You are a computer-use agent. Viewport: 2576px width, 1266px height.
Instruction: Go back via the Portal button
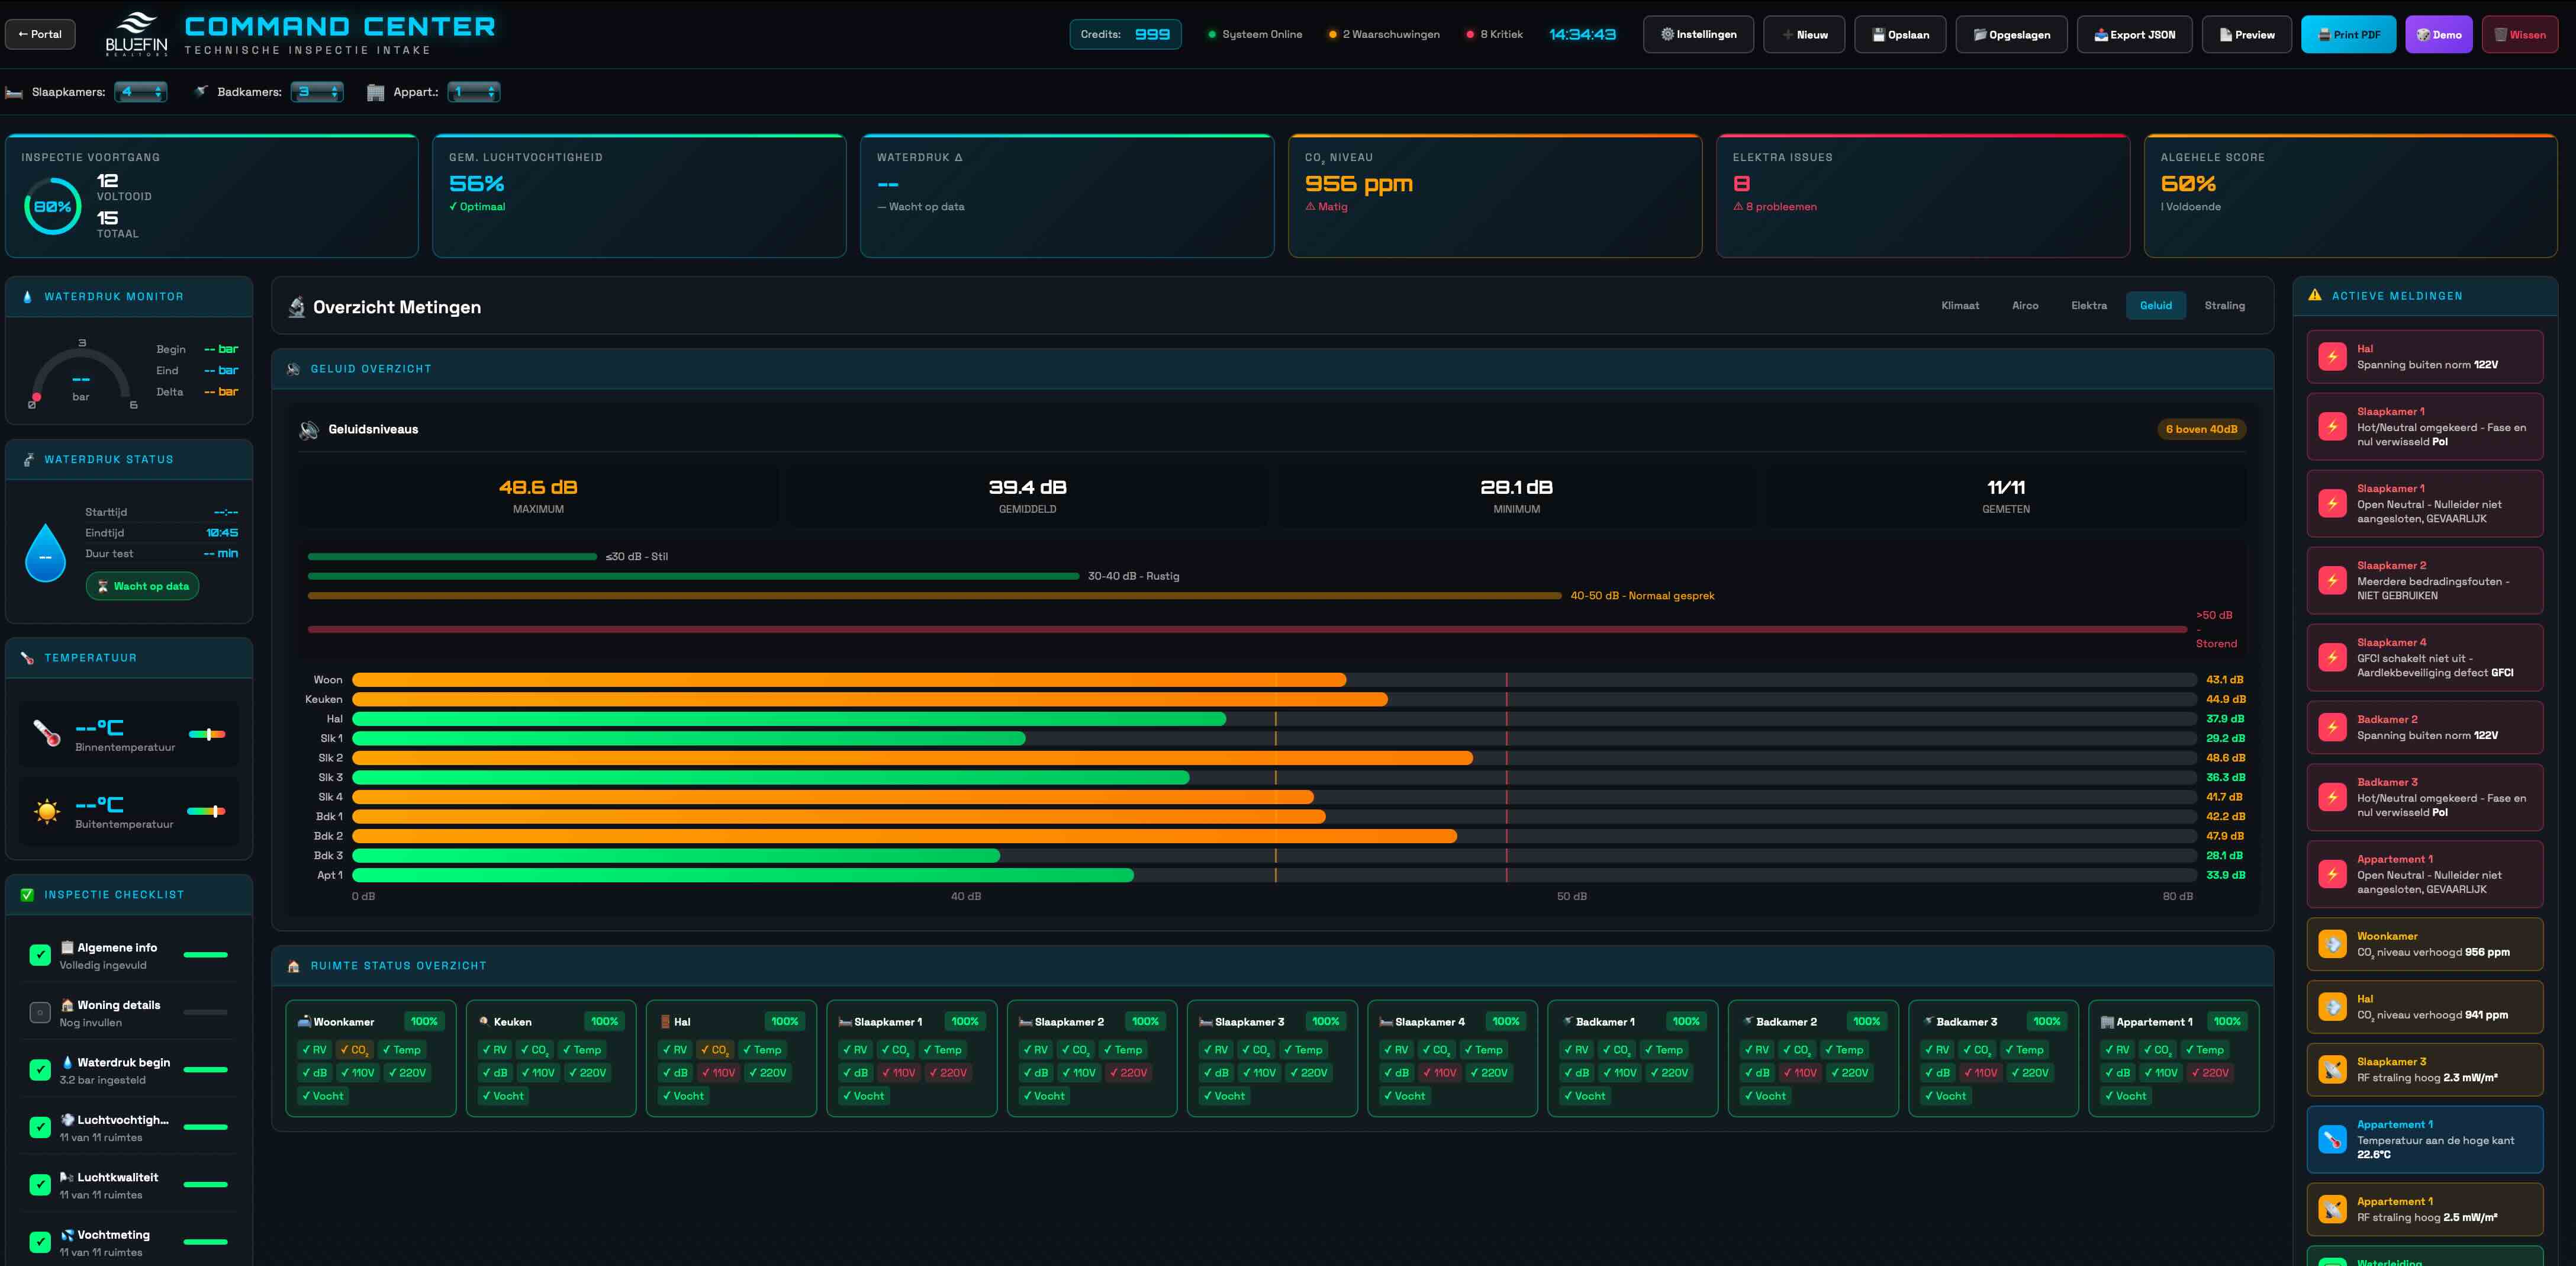pos(40,34)
